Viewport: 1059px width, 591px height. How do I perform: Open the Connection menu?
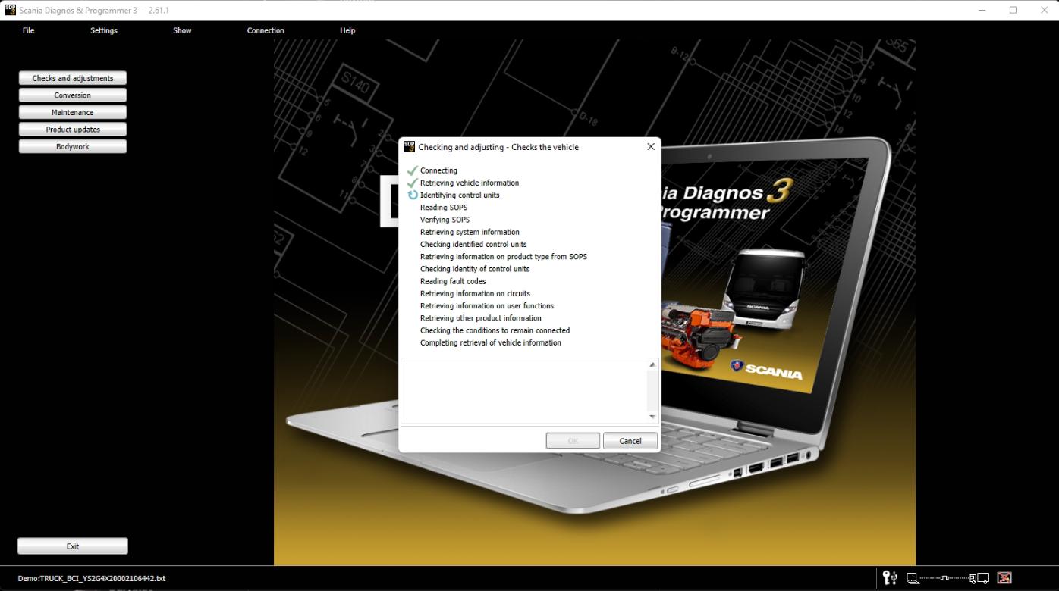click(266, 30)
